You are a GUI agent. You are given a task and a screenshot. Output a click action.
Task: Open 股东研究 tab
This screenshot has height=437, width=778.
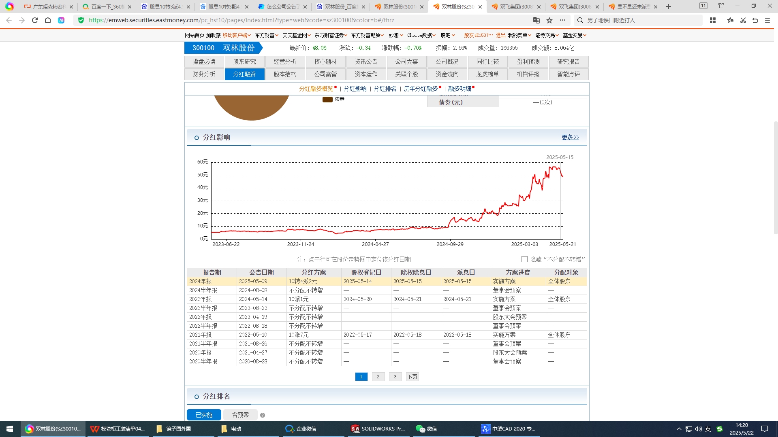244,62
